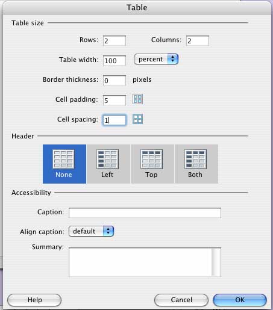Click the Summary box scrollbar
This screenshot has height=310, width=273.
coord(216,262)
